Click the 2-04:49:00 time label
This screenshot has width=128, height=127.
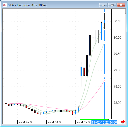click(x=26, y=122)
